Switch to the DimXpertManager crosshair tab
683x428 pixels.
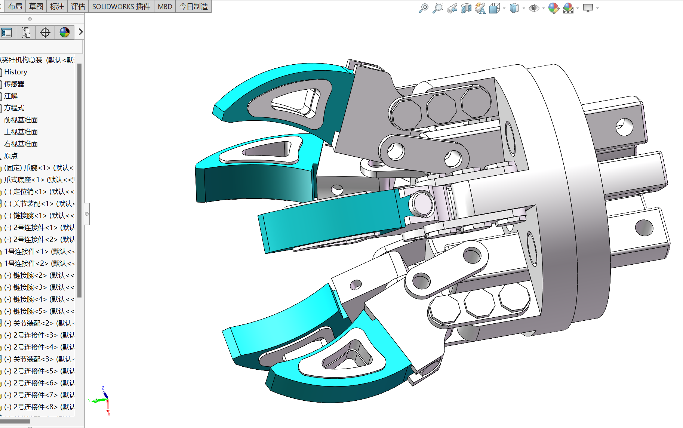45,33
